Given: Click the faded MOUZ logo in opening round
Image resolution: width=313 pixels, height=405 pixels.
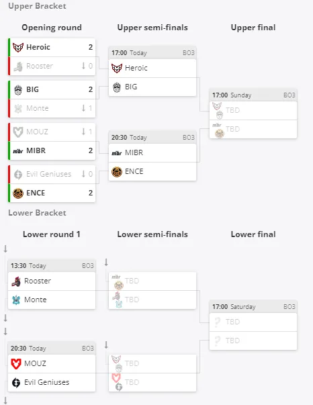Looking at the screenshot, I should [x=18, y=132].
